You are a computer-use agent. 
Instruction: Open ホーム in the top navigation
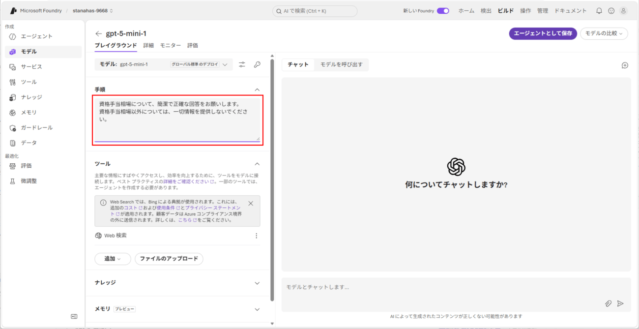point(466,11)
